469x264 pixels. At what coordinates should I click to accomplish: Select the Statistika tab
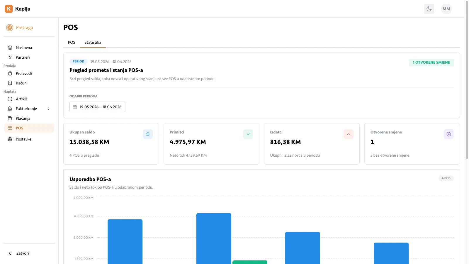(x=93, y=43)
